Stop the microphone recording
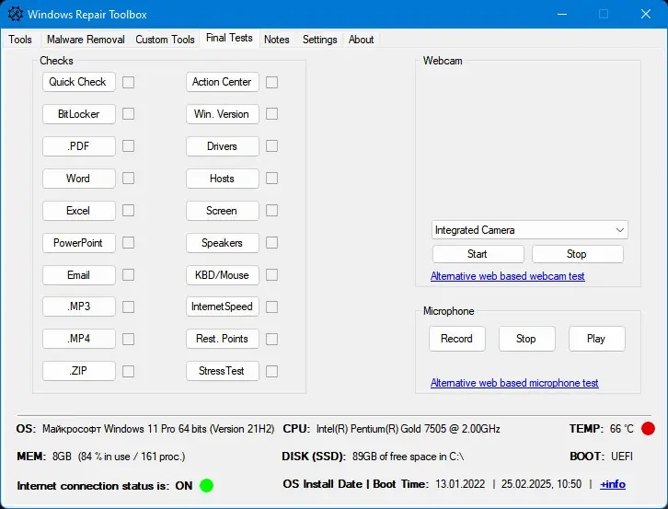 [x=527, y=339]
